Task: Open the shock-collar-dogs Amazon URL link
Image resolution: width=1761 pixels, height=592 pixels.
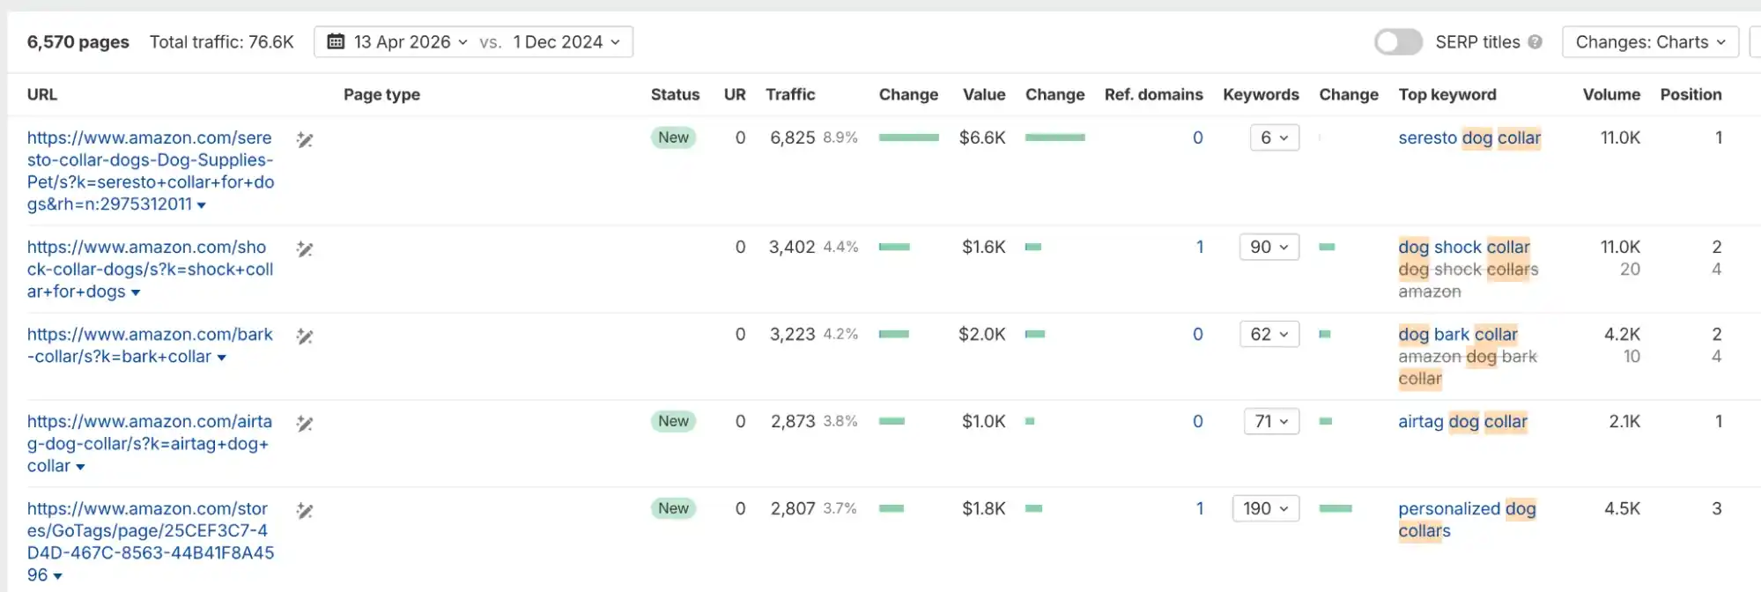Action: (150, 270)
